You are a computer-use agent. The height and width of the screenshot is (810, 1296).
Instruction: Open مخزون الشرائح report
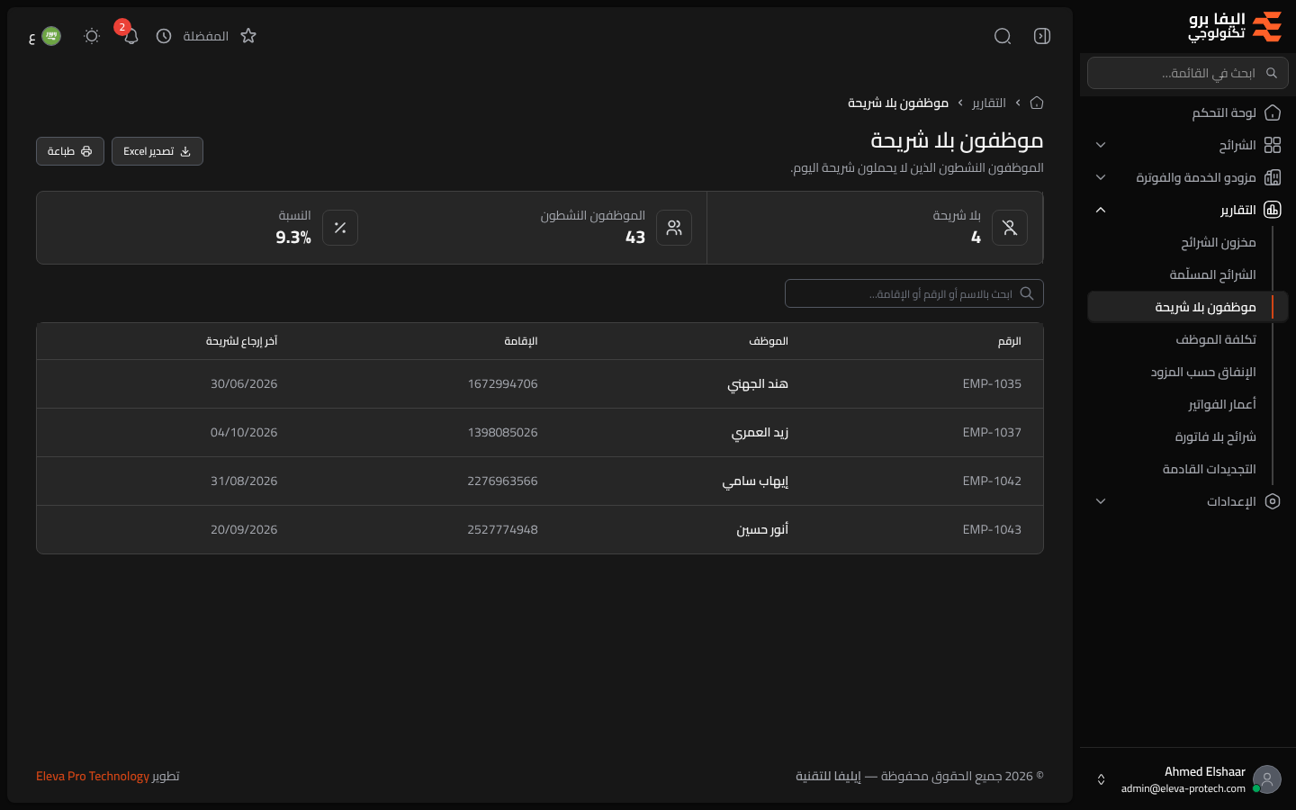pyautogui.click(x=1218, y=242)
